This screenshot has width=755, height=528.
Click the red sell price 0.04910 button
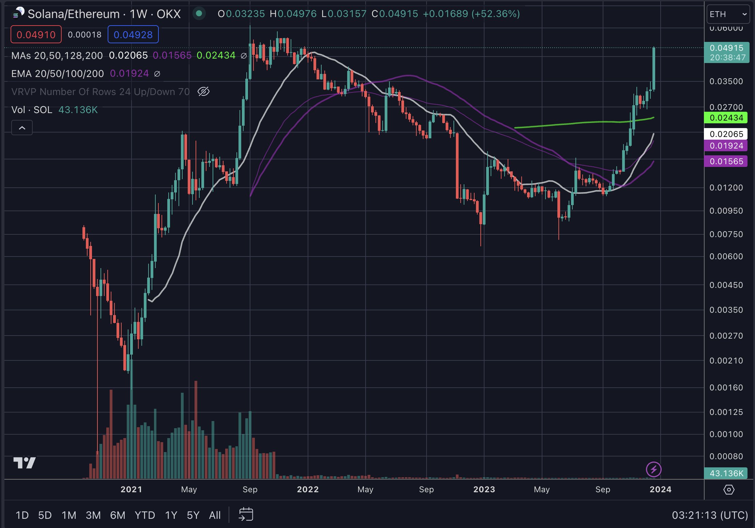click(x=36, y=34)
